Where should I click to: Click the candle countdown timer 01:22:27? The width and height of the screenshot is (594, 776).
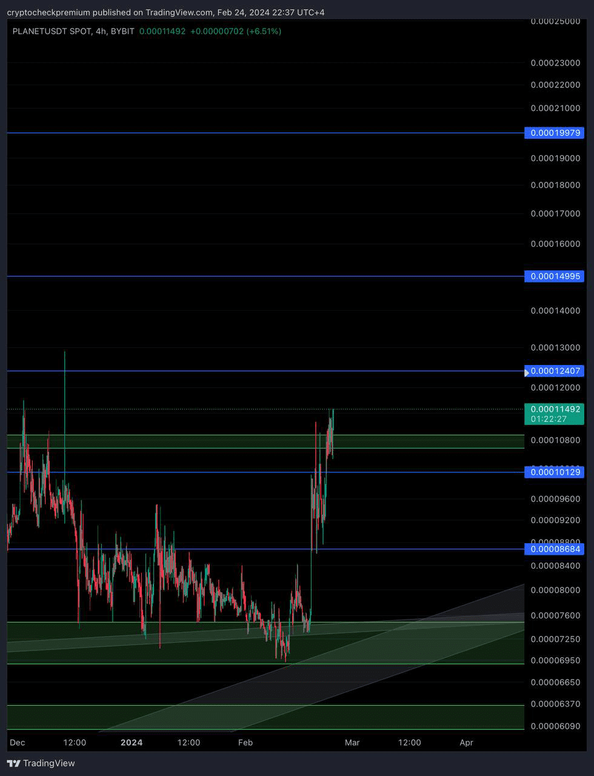coord(549,419)
